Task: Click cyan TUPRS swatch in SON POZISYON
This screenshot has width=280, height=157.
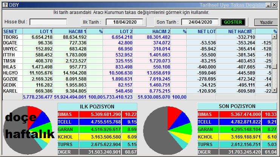Action: 208,144
